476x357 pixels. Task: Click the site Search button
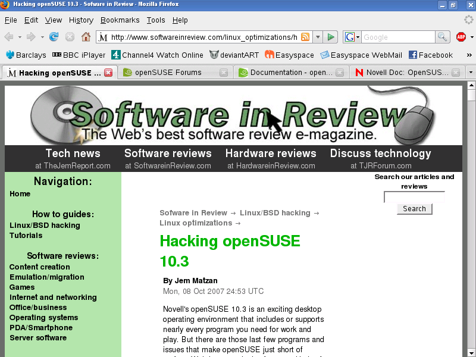point(414,209)
